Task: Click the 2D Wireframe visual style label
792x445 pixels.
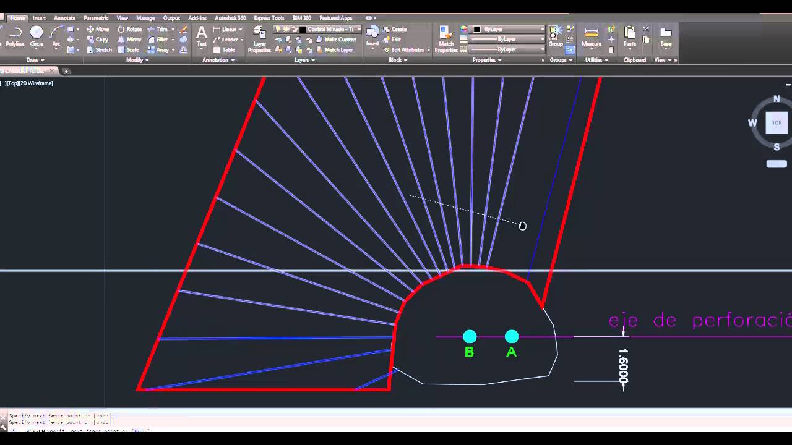Action: click(37, 83)
